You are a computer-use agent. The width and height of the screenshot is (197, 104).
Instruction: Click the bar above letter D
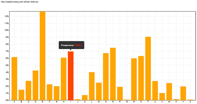click(x=35, y=85)
